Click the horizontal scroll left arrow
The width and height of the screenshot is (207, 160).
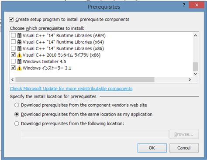point(12,80)
